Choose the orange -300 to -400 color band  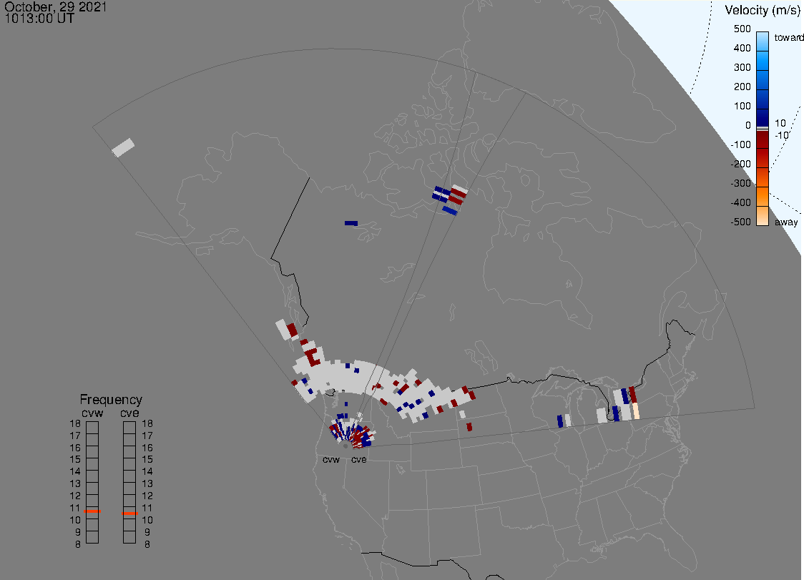tap(763, 197)
